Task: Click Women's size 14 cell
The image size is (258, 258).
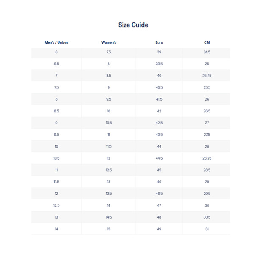Action: tap(109, 205)
